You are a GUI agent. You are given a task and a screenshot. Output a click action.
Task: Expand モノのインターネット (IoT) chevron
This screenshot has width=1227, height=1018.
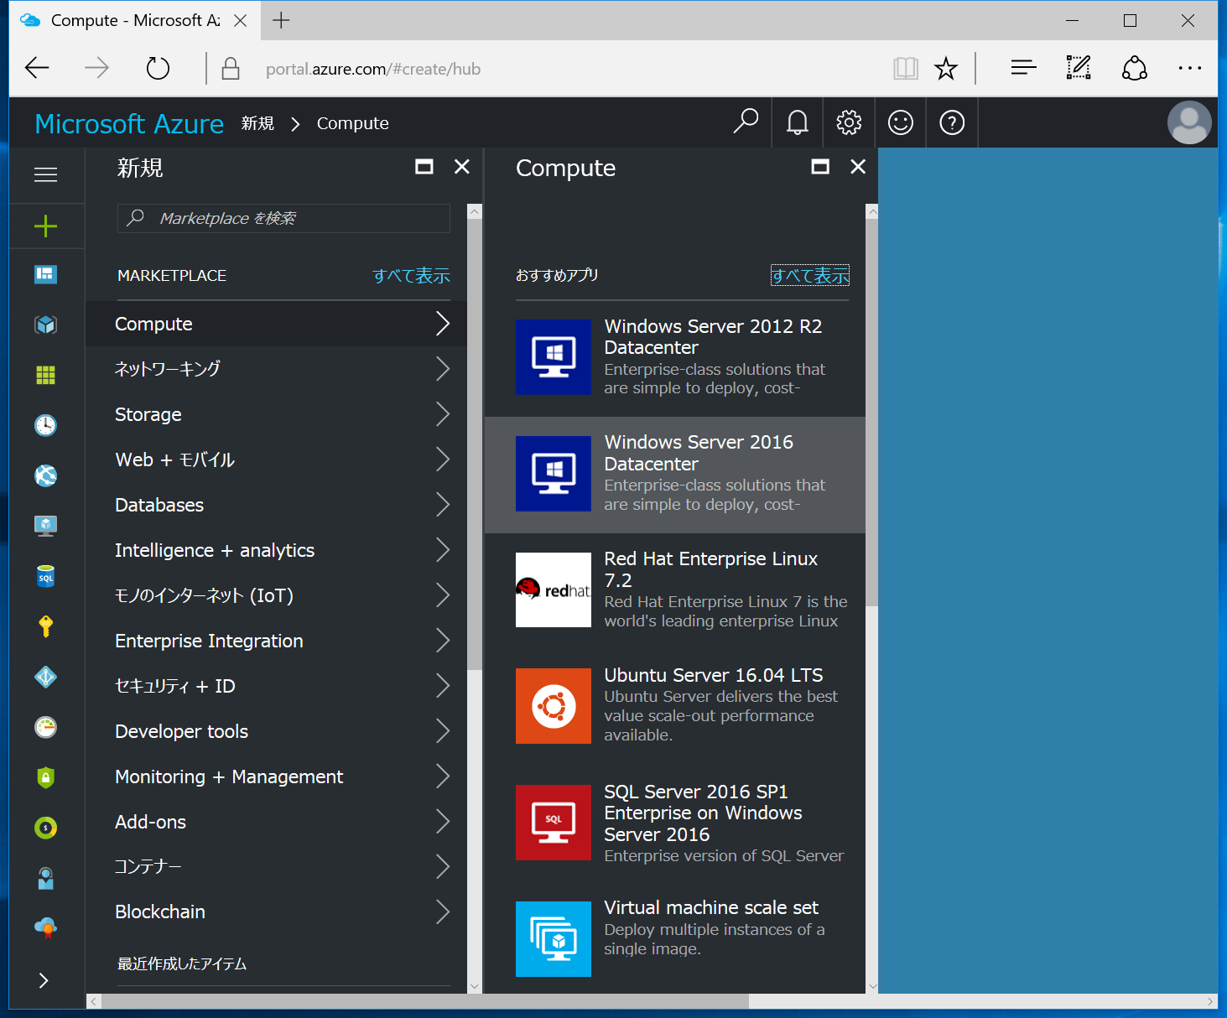443,595
